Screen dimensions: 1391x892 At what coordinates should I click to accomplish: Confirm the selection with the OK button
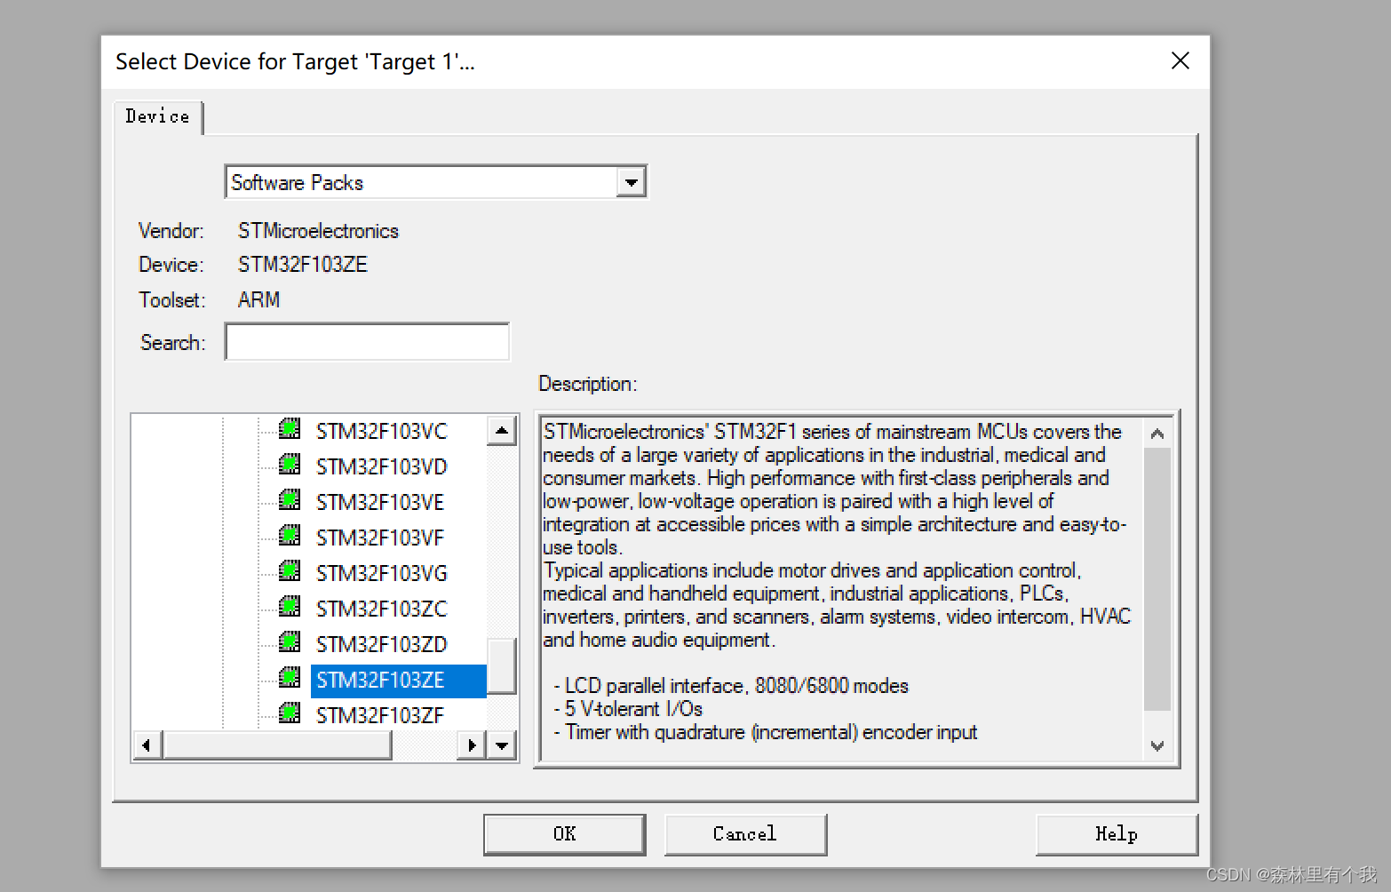565,834
